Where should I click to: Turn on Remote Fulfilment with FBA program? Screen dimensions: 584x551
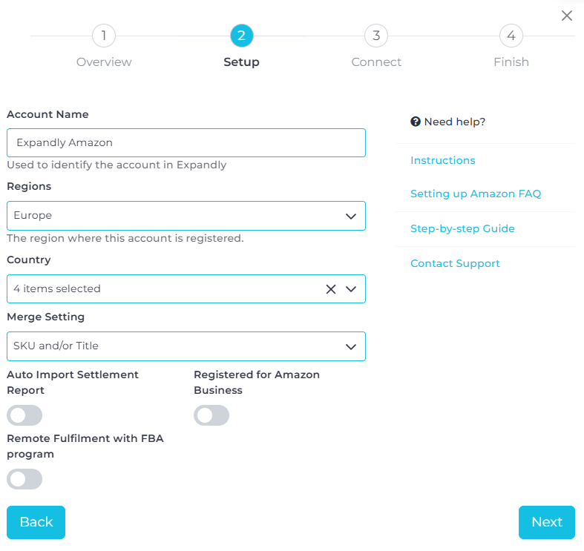[x=24, y=479]
